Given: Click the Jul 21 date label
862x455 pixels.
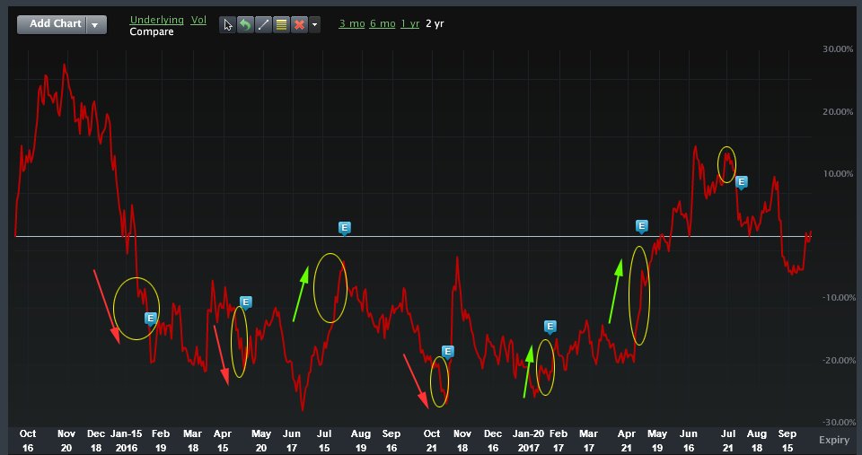Looking at the screenshot, I should coord(728,441).
